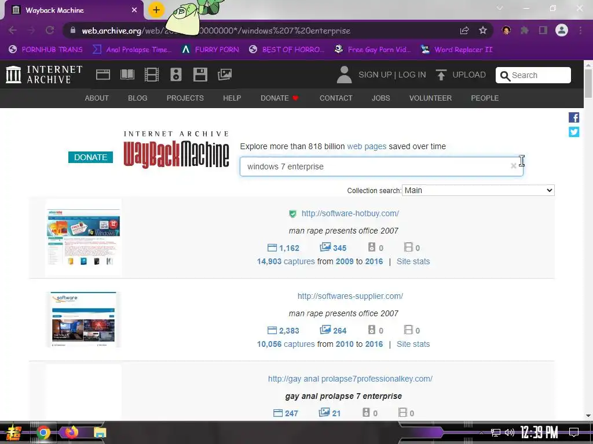593x444 pixels.
Task: Click the 264 images count
Action: point(333,330)
